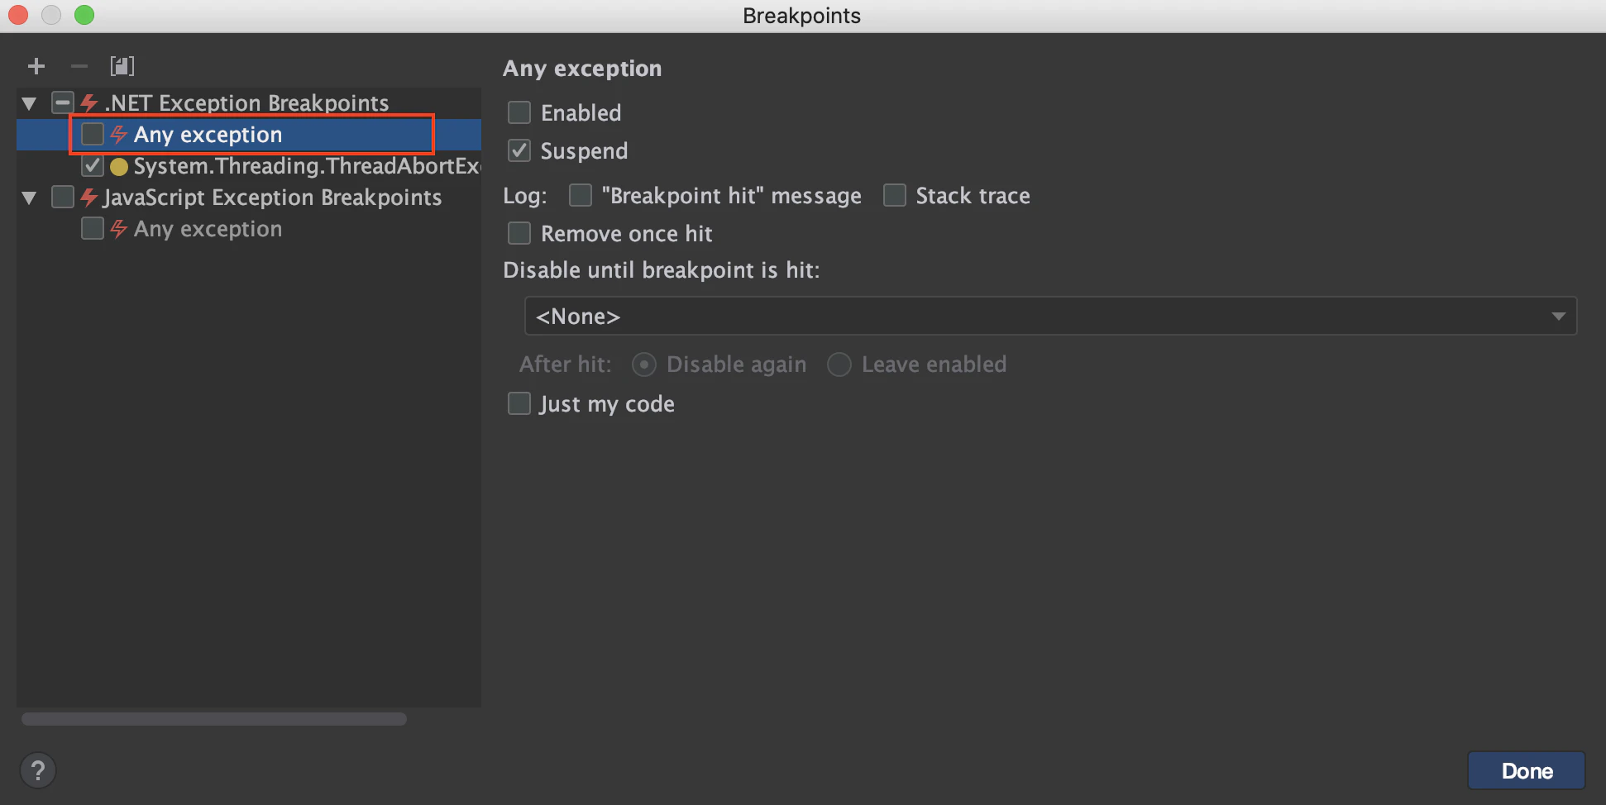Click the group breakpoints toolbar icon

click(x=122, y=66)
